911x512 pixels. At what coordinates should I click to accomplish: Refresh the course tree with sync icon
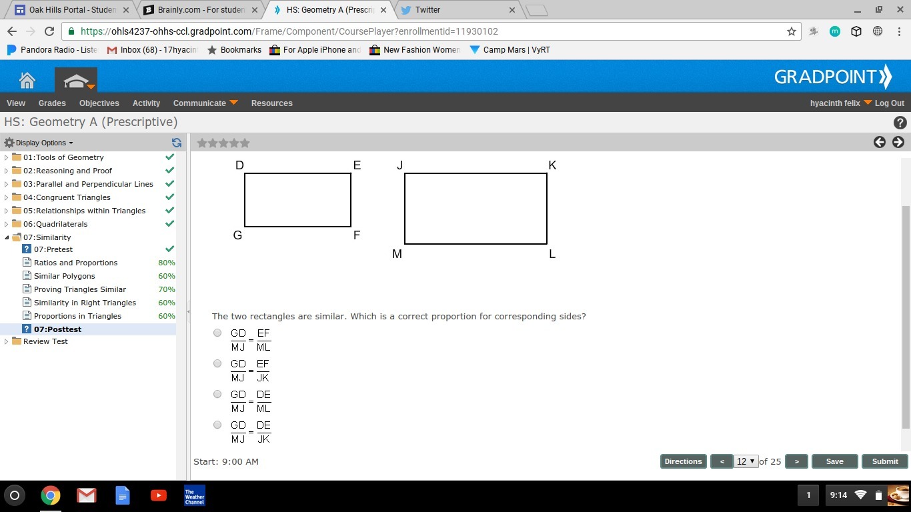[177, 143]
